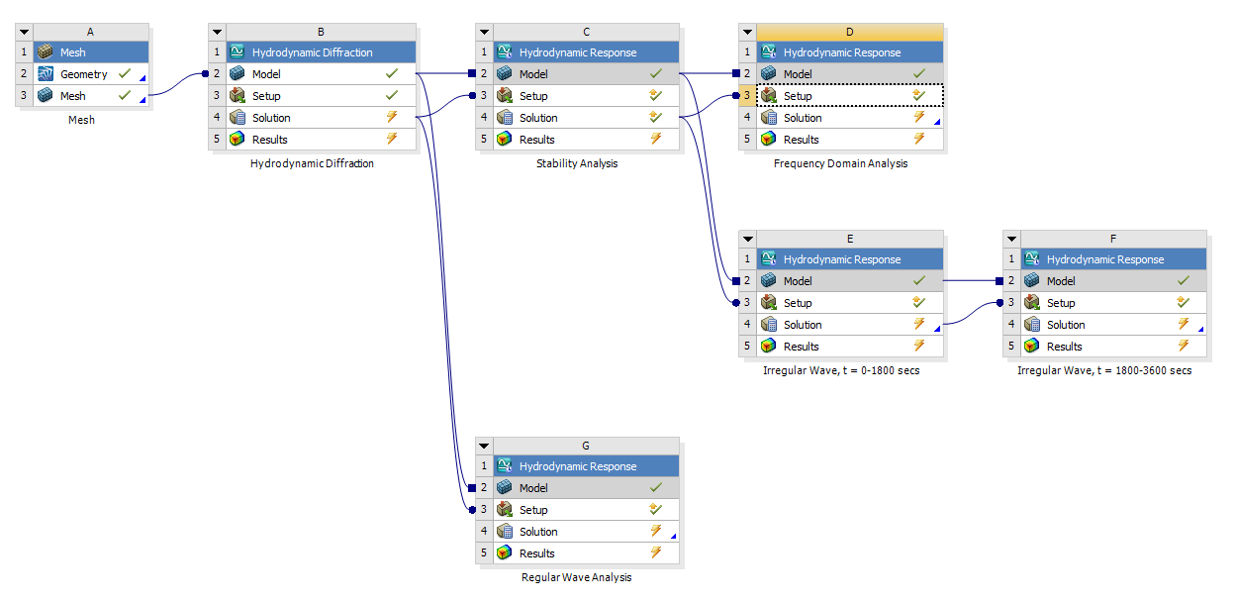This screenshot has height=602, width=1236.
Task: Click the Solution icon in system E
Action: point(769,325)
